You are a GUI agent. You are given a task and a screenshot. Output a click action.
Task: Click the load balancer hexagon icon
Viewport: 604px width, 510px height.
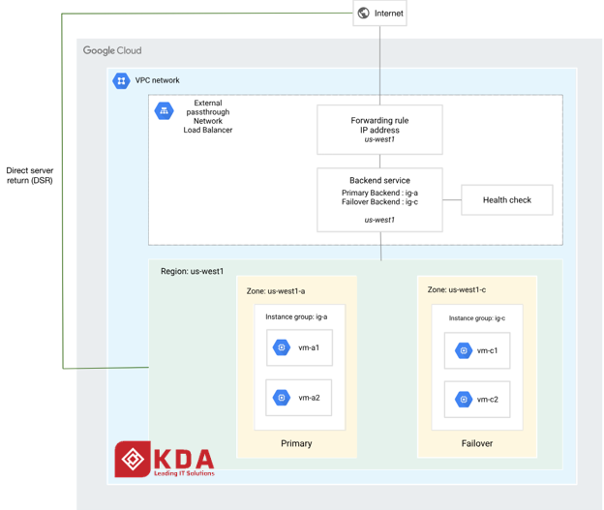(x=165, y=111)
